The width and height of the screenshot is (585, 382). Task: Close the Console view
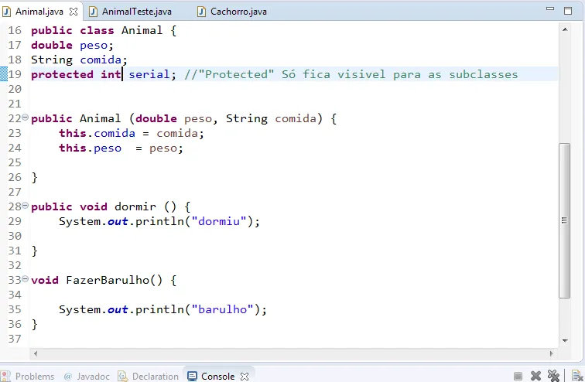(245, 377)
